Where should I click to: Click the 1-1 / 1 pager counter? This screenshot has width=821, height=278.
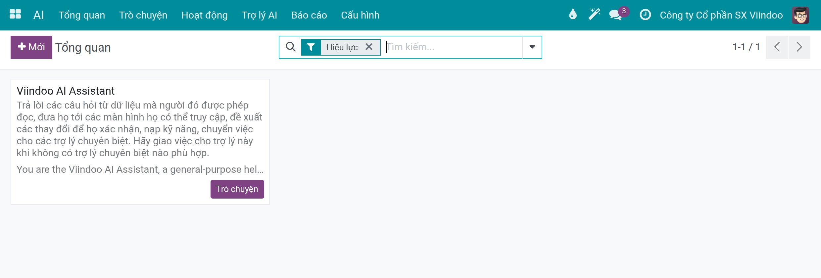coord(746,47)
